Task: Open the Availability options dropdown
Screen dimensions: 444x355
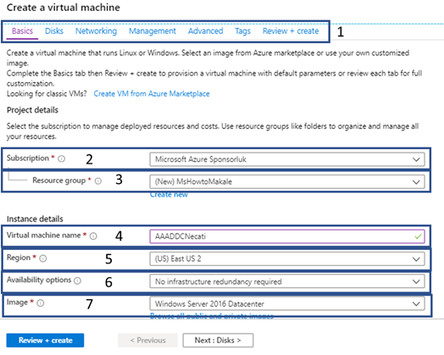Action: [287, 281]
